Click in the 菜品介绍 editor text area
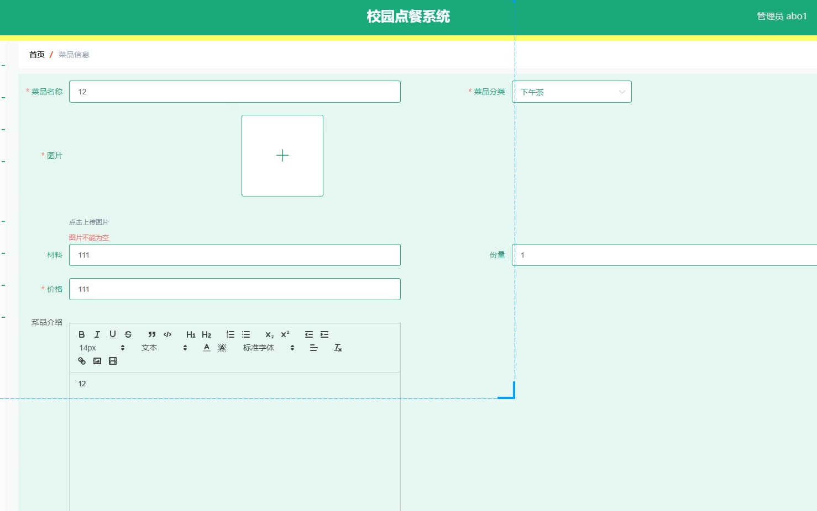This screenshot has width=817, height=511. [235, 441]
